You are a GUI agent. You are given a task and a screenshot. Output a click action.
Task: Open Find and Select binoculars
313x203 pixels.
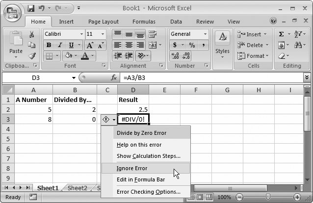(300, 45)
